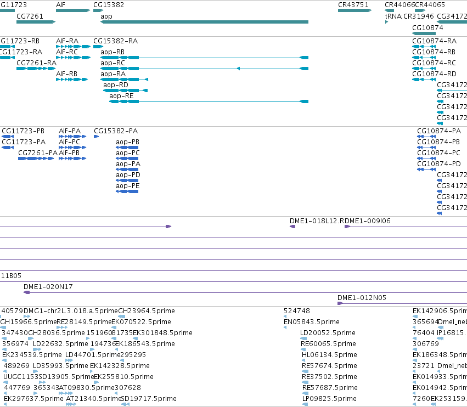Click EST EN05843.5prime
This screenshot has width=467, height=407.
coord(285,327)
